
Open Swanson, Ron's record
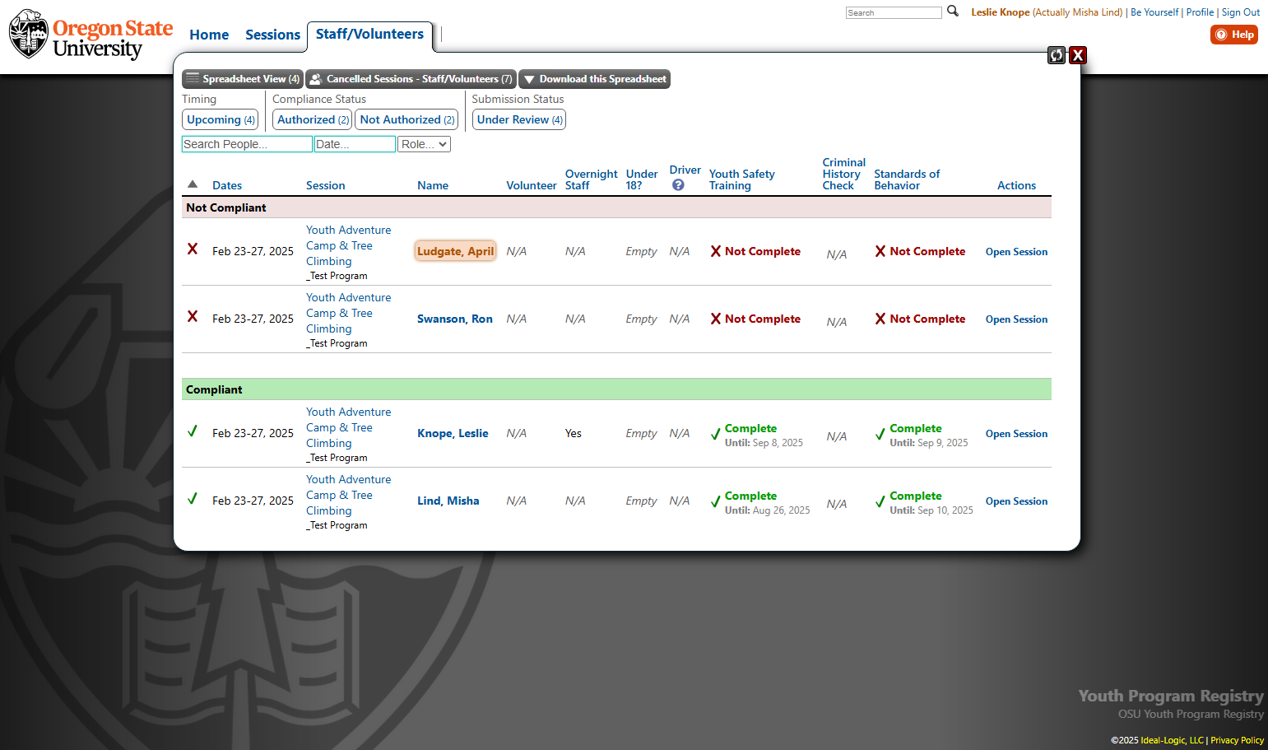(x=455, y=319)
